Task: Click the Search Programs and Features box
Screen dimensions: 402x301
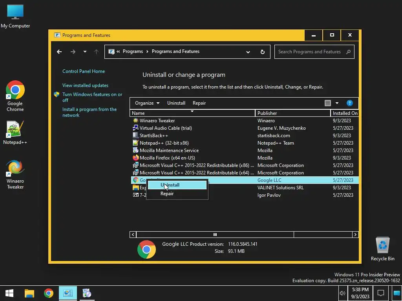Action: click(314, 52)
